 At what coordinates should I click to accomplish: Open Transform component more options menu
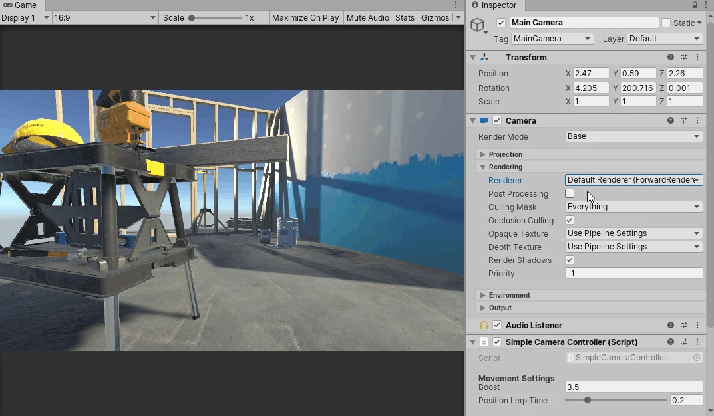click(x=697, y=57)
